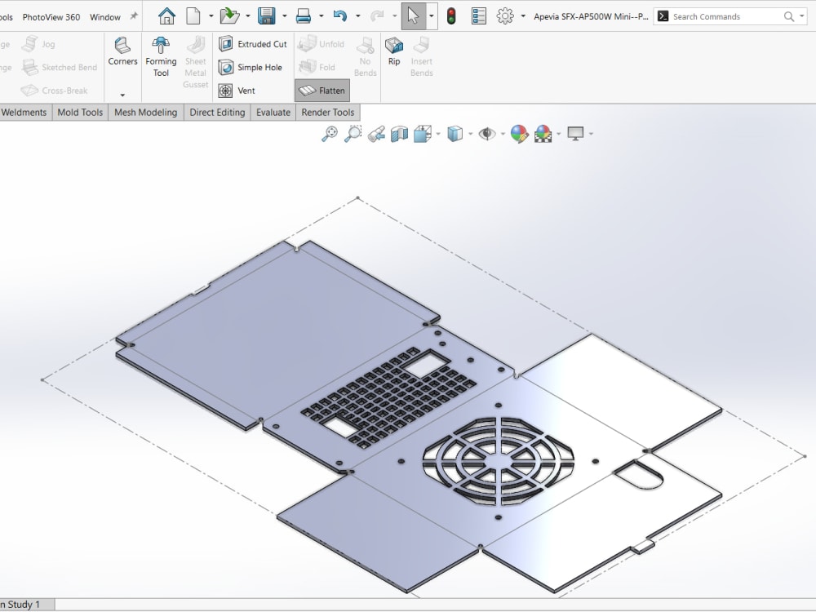Screen dimensions: 816x612
Task: Open the Window menu
Action: click(x=105, y=17)
